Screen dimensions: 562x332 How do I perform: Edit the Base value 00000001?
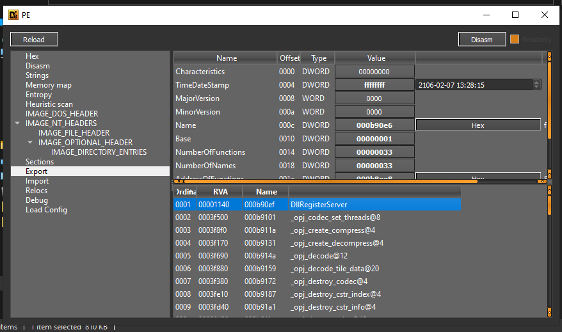point(374,139)
